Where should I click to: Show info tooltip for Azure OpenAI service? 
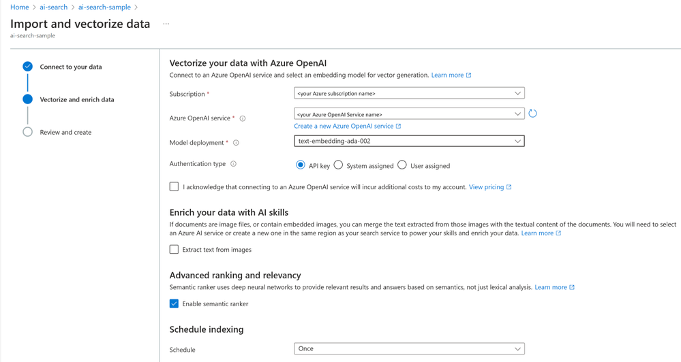click(243, 118)
